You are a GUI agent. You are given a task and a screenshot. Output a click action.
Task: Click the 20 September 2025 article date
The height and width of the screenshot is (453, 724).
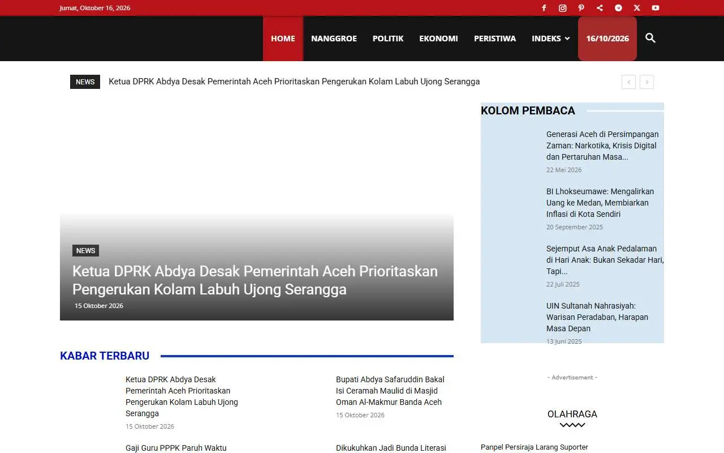[x=575, y=227]
